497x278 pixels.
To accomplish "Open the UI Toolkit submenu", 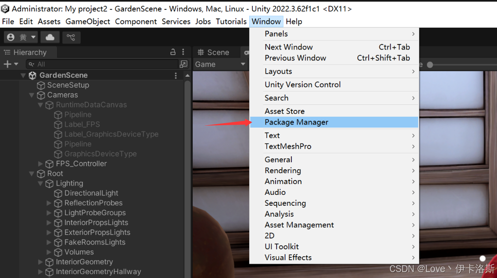I will click(334, 247).
